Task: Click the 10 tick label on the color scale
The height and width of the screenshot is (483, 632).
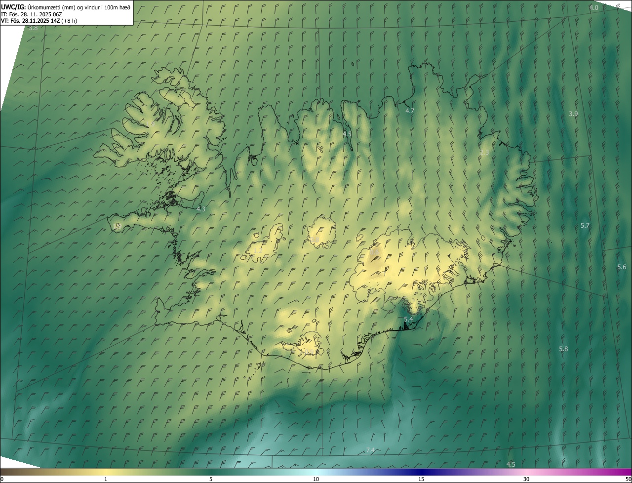Action: pyautogui.click(x=316, y=479)
